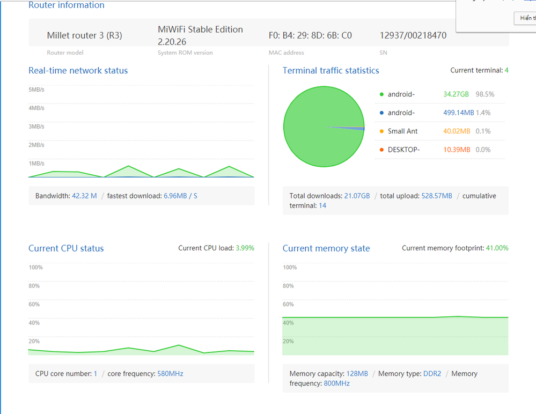Click the Router model label
The image size is (536, 414).
(x=65, y=53)
